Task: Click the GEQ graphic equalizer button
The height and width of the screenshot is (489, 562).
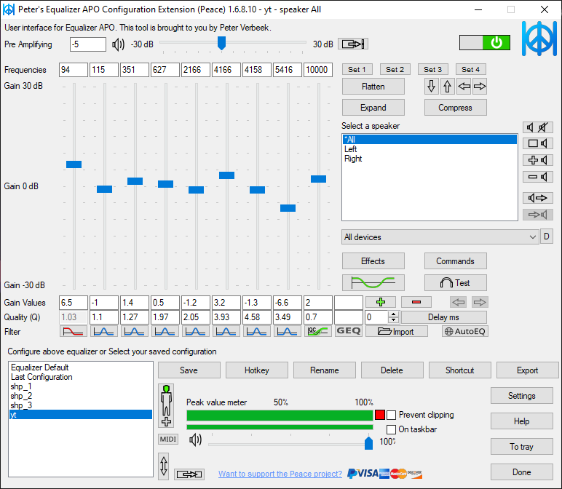Action: pyautogui.click(x=349, y=331)
